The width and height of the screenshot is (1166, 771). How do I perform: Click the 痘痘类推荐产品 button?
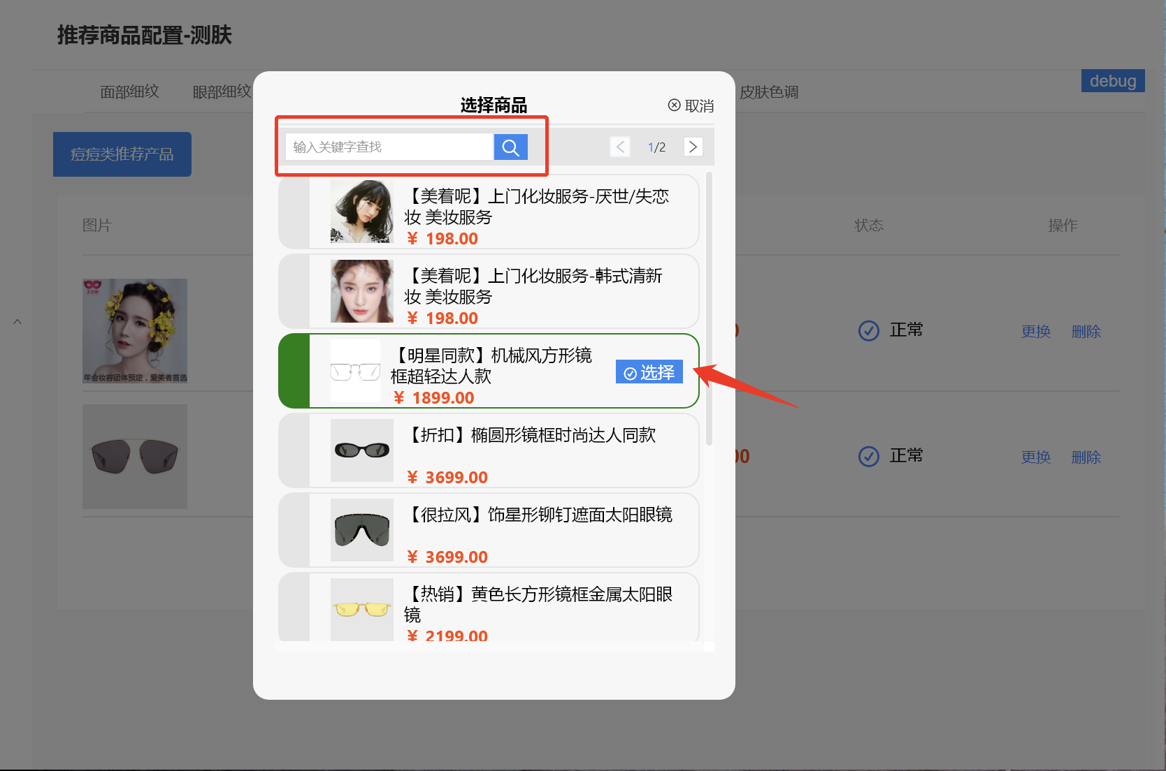point(122,154)
